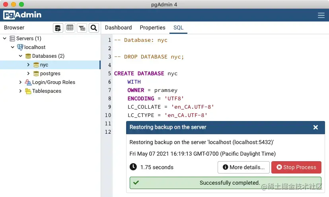The height and width of the screenshot is (197, 329).
Task: Click the Databases folder icon
Action: (x=28, y=56)
